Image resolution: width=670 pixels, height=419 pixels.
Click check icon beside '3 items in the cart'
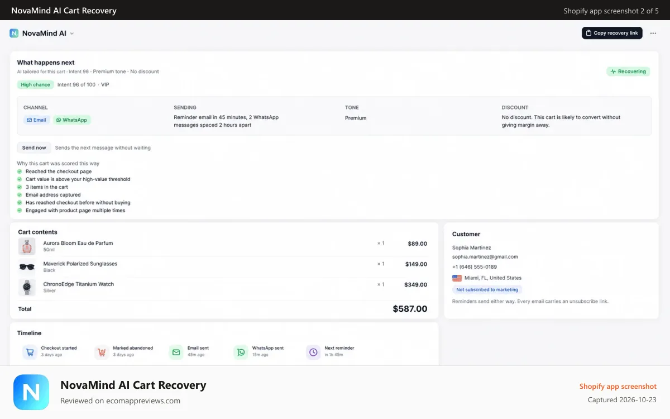[20, 187]
